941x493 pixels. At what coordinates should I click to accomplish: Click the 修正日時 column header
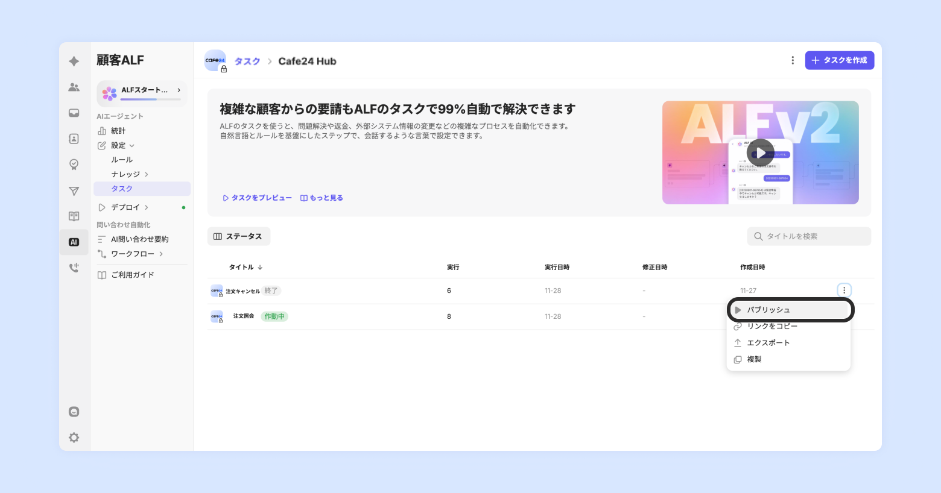tap(654, 267)
